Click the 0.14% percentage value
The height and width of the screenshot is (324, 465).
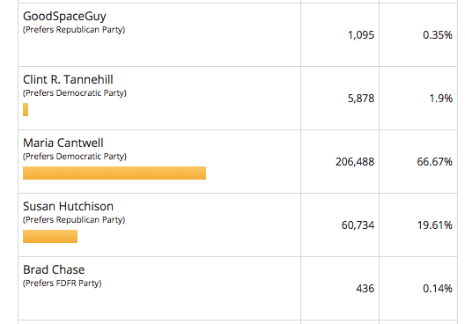click(x=438, y=289)
